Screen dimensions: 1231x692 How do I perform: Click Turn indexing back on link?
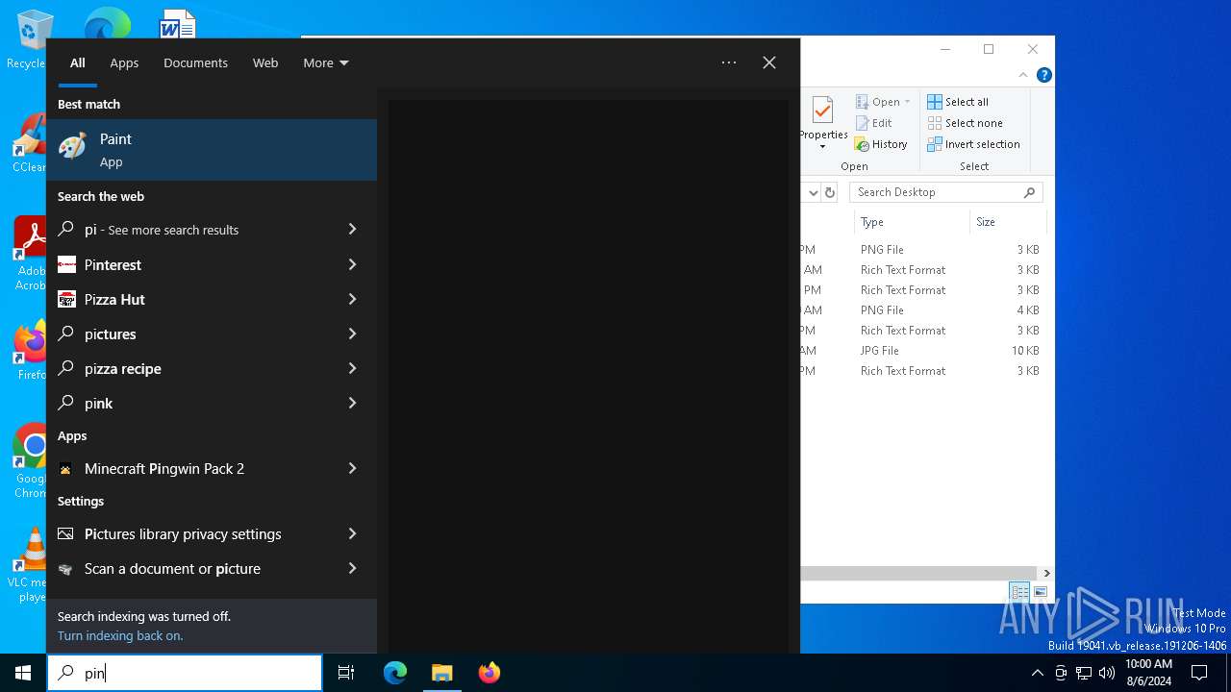click(120, 636)
